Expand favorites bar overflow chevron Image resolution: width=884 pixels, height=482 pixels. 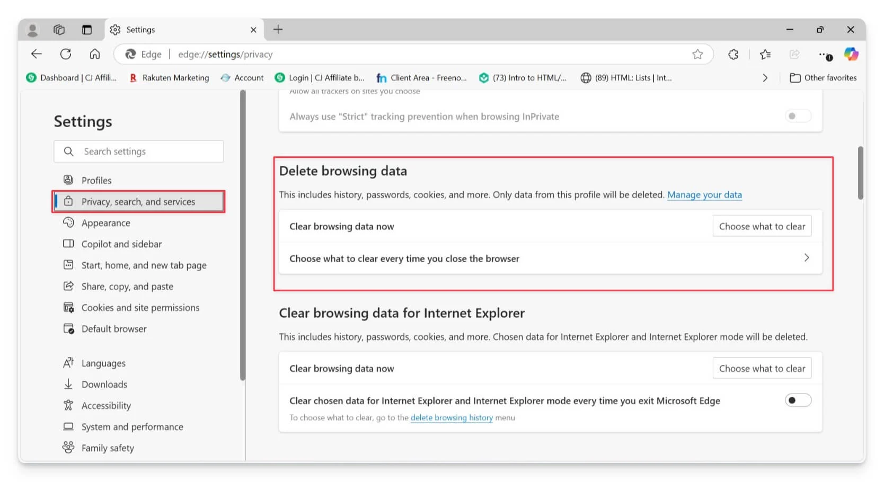[x=765, y=78]
